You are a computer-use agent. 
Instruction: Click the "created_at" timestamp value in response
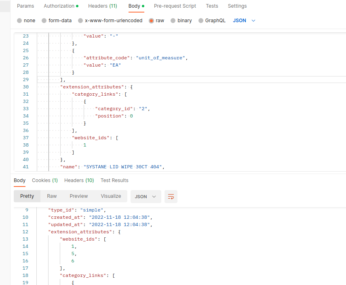pos(119,217)
